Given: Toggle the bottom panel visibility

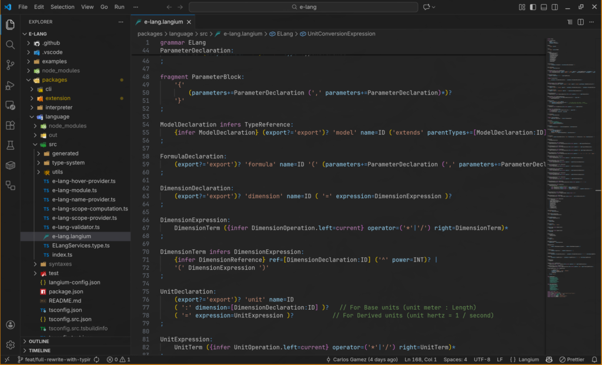Looking at the screenshot, I should tap(544, 7).
